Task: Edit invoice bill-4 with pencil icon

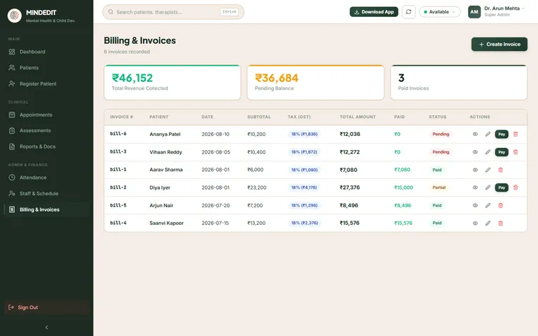Action: (488, 224)
